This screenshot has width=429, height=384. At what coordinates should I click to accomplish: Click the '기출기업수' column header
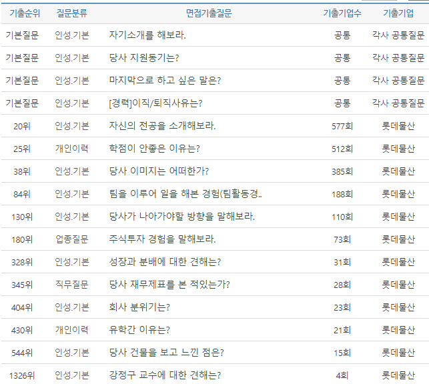pos(342,13)
